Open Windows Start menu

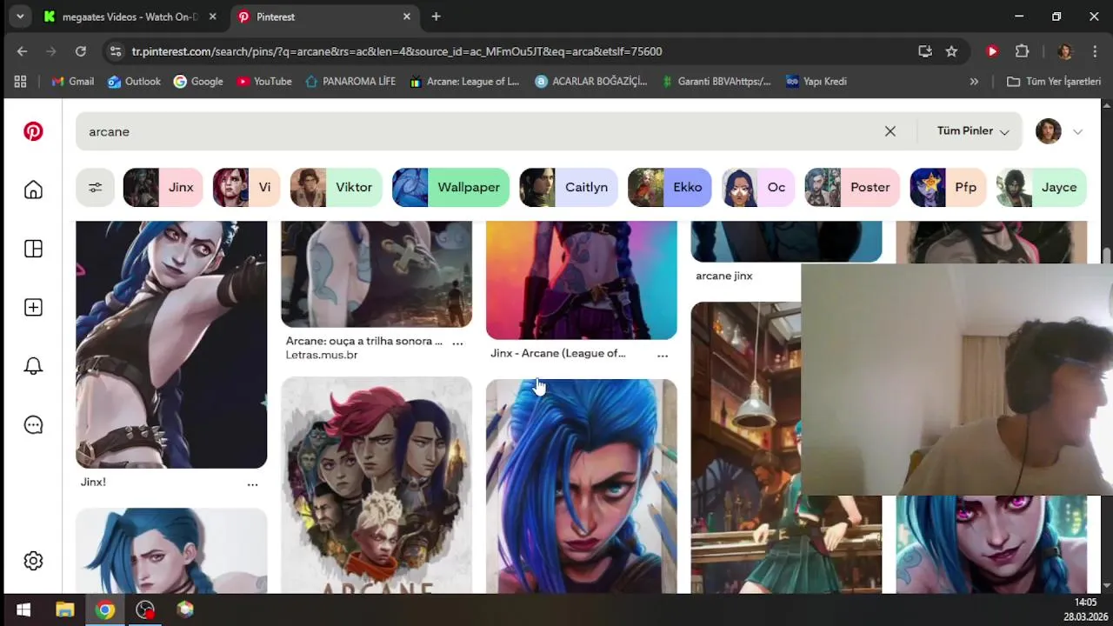point(23,609)
